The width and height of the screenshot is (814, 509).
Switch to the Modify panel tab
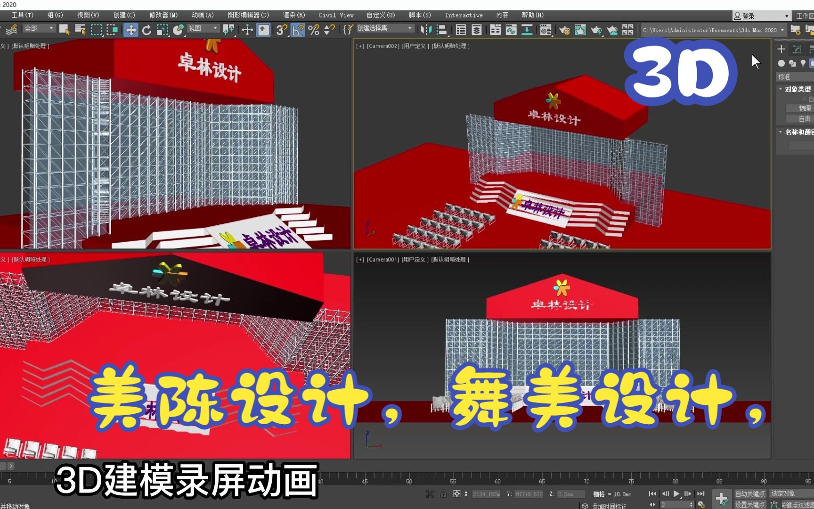[797, 49]
